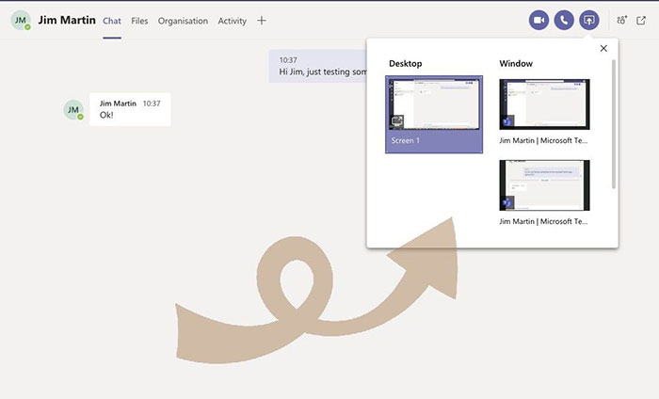
Task: Click the Jim Martin name in the header
Action: point(67,20)
